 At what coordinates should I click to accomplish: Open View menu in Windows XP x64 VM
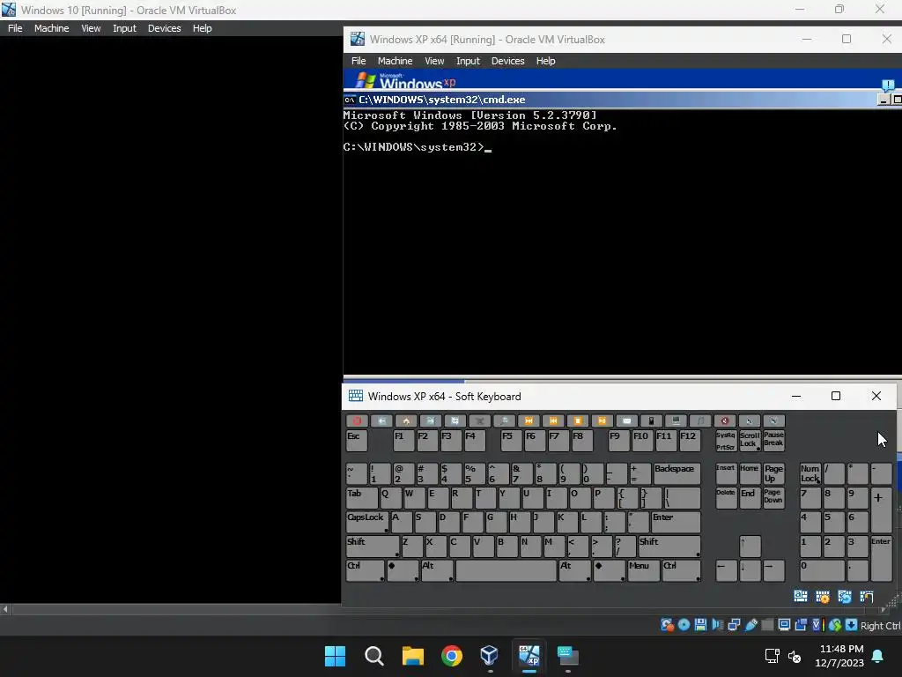(434, 61)
